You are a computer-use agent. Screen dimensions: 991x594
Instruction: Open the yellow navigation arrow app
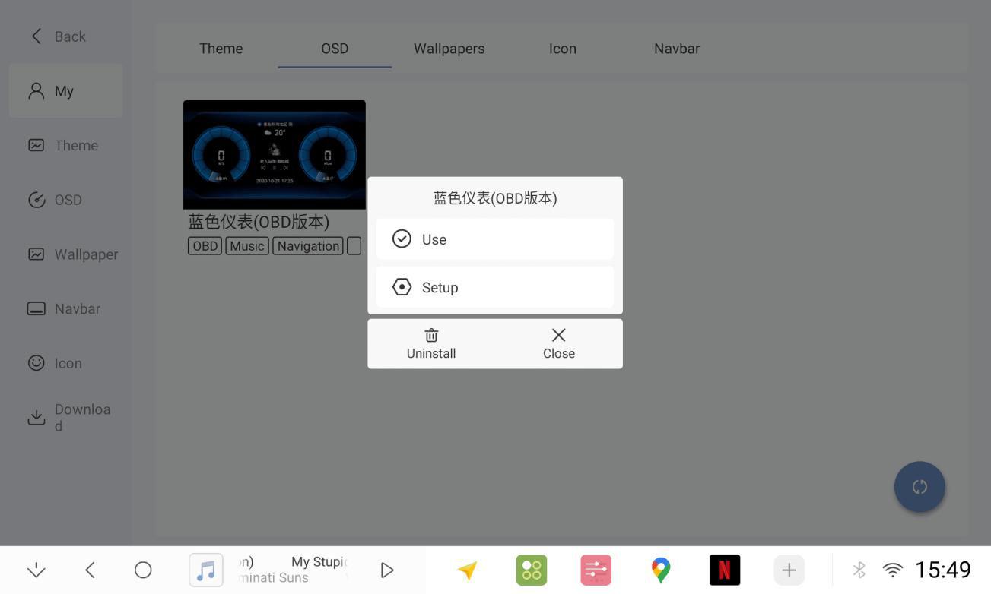[x=467, y=570]
